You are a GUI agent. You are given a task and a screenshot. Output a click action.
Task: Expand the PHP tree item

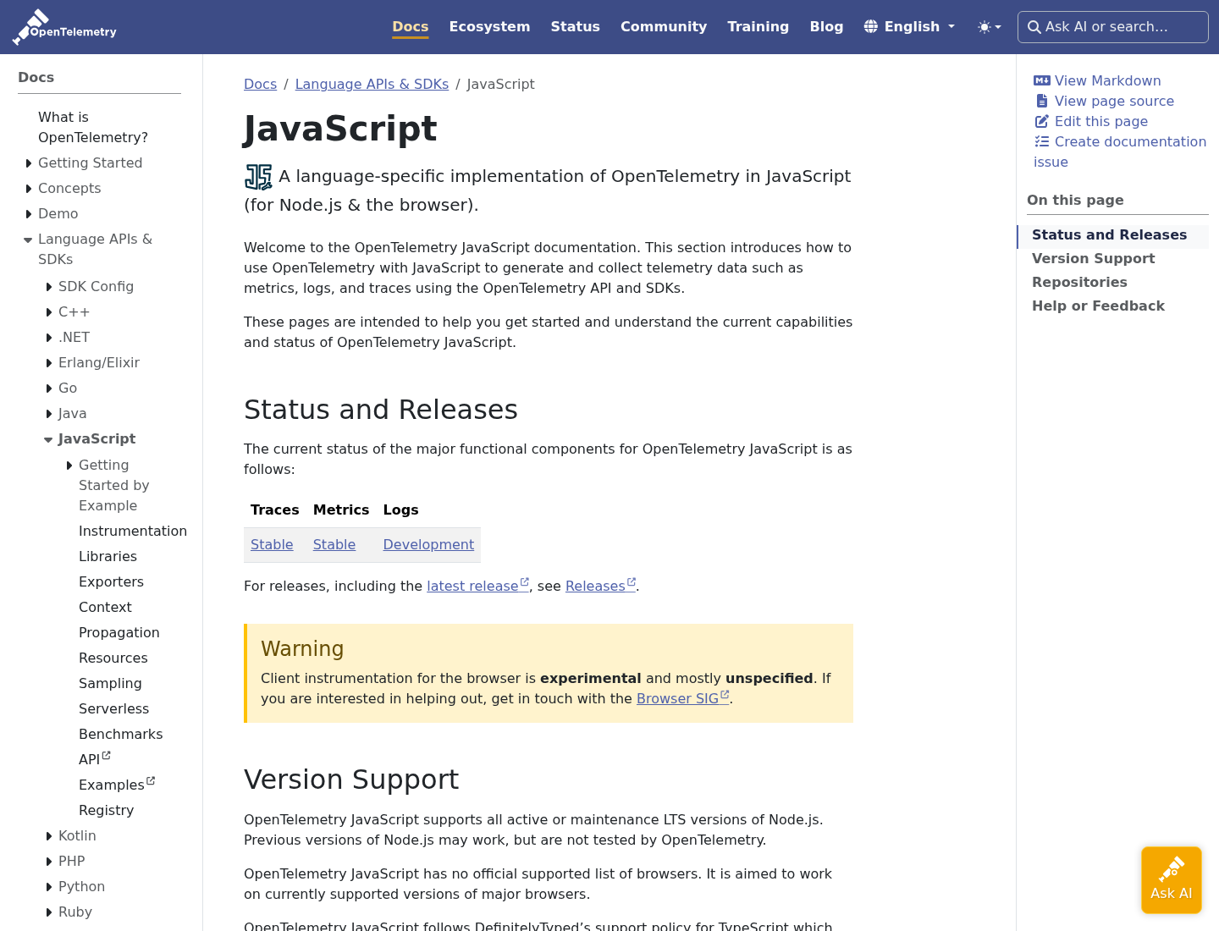[x=49, y=862]
